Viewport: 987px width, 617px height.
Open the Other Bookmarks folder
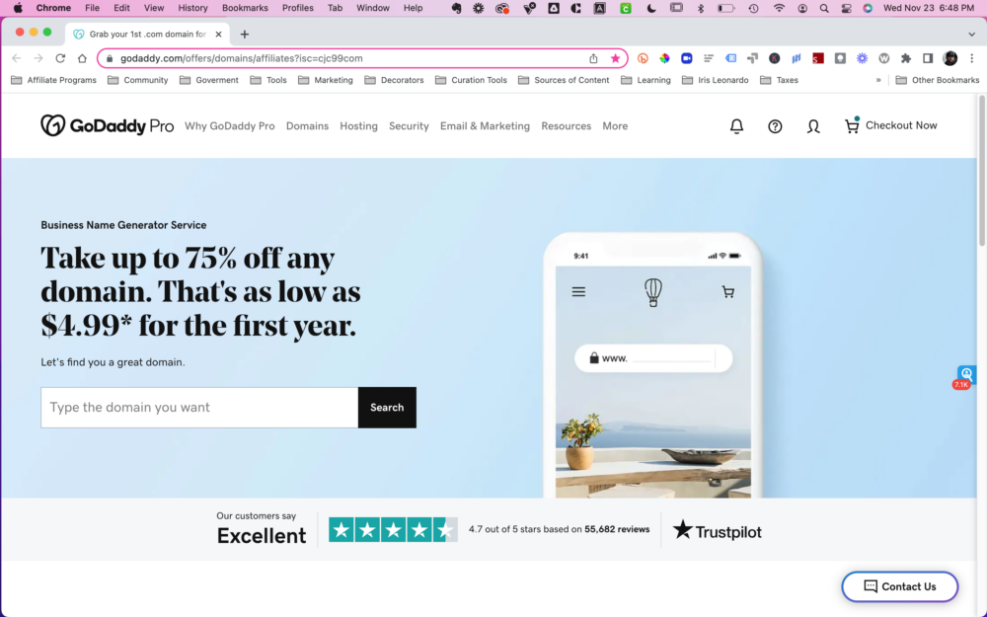[938, 80]
